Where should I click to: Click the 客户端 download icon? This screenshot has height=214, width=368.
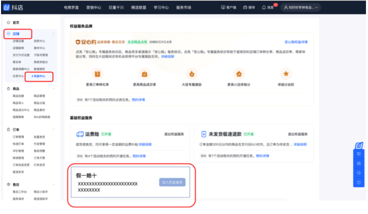pyautogui.click(x=224, y=8)
